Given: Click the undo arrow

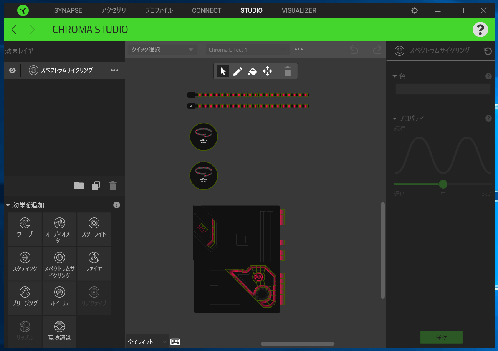Looking at the screenshot, I should coord(354,50).
